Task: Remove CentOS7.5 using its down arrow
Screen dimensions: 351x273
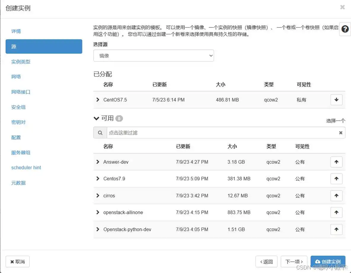Action: 336,100
